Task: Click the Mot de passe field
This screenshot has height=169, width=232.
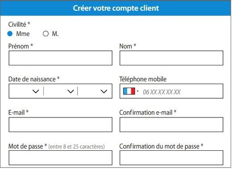Action: (x=60, y=158)
